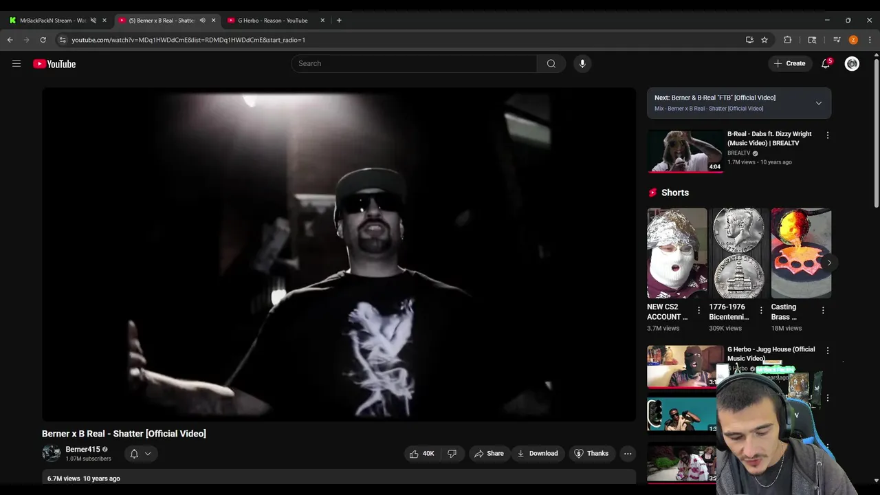The image size is (880, 495).
Task: Open options for NEW CS2 ACCOUNT short
Action: tap(699, 311)
